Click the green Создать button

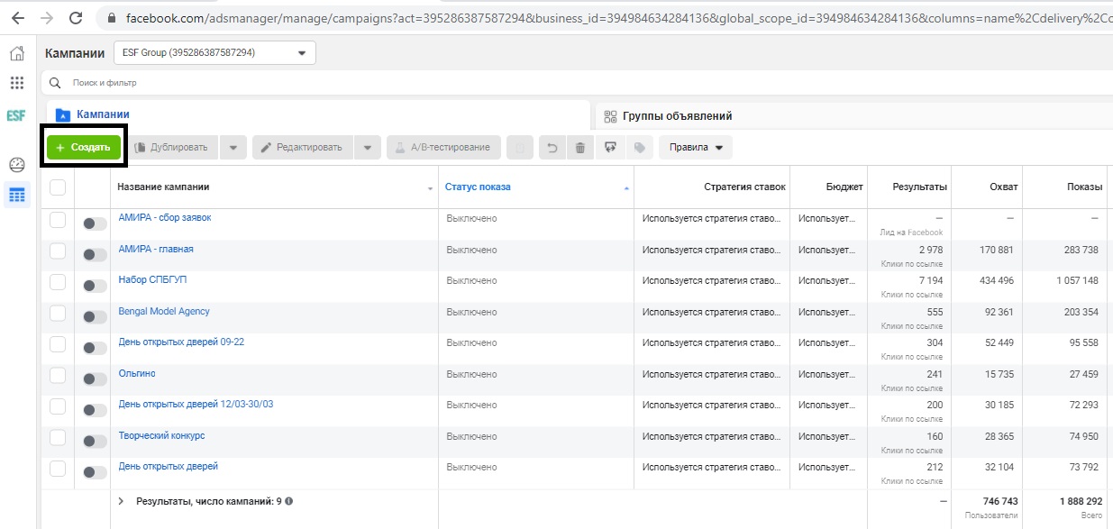83,148
